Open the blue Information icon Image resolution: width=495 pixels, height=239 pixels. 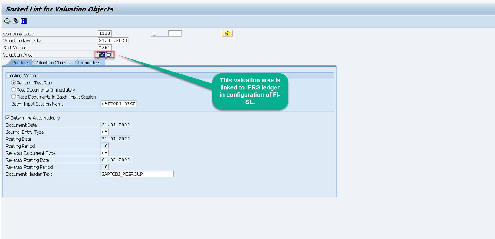tap(24, 21)
